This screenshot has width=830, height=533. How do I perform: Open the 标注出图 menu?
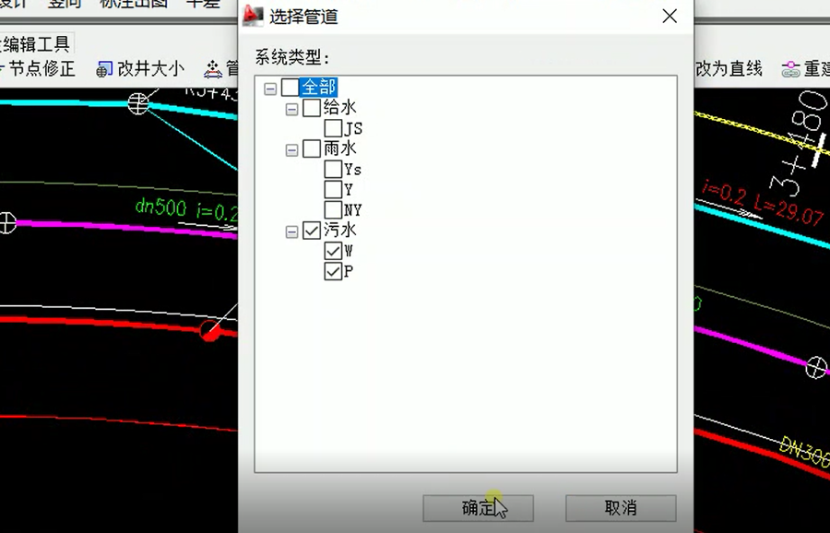coord(134,5)
